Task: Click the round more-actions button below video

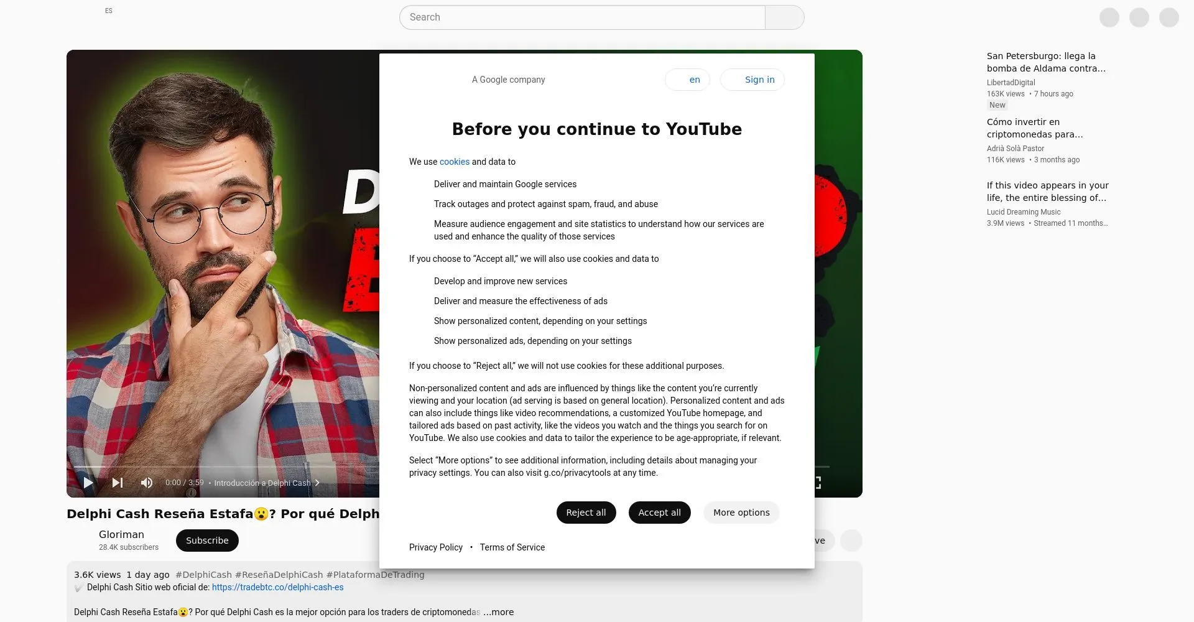Action: (851, 541)
